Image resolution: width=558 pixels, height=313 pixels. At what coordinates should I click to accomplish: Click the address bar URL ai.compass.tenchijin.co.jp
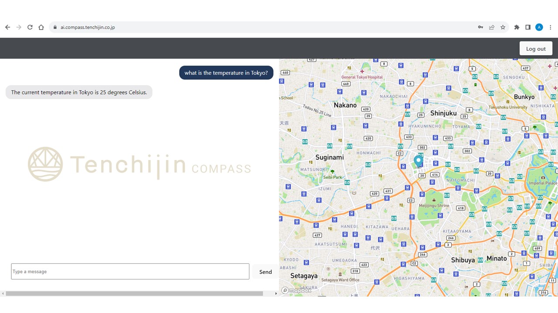88,27
